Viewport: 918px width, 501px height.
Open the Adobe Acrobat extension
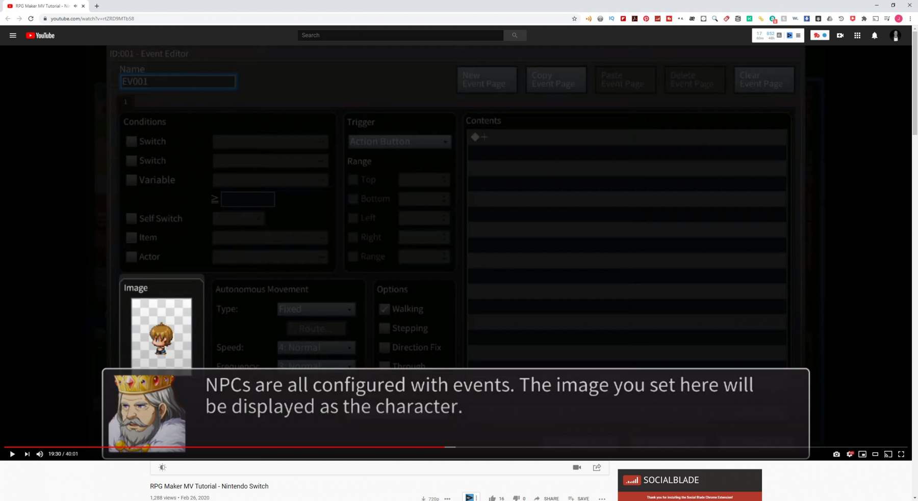tap(634, 19)
